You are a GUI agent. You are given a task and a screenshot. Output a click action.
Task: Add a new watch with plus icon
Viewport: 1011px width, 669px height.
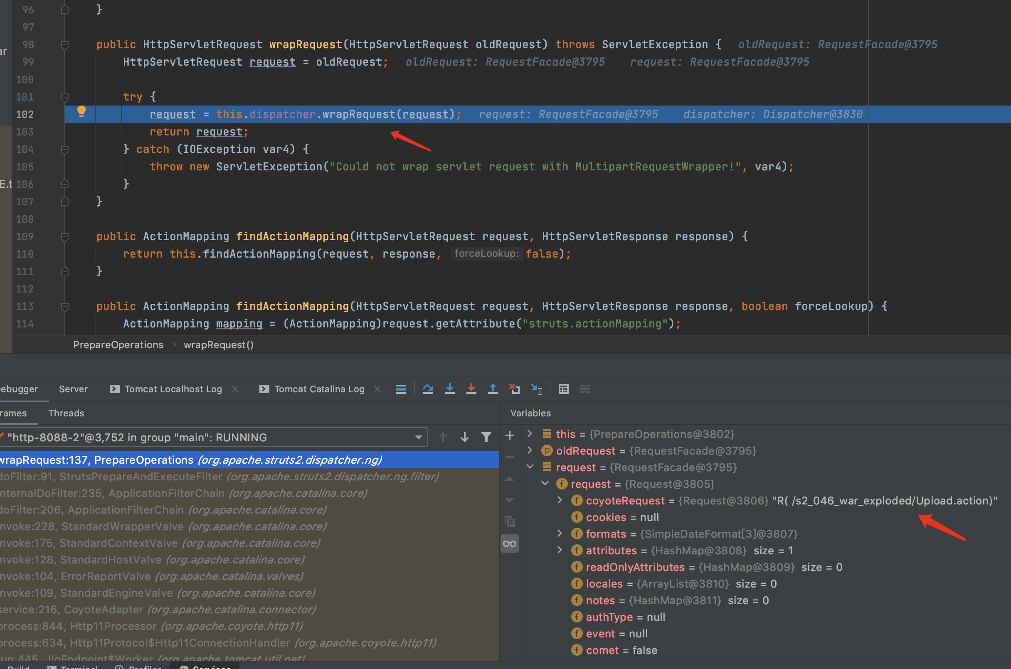click(x=509, y=435)
